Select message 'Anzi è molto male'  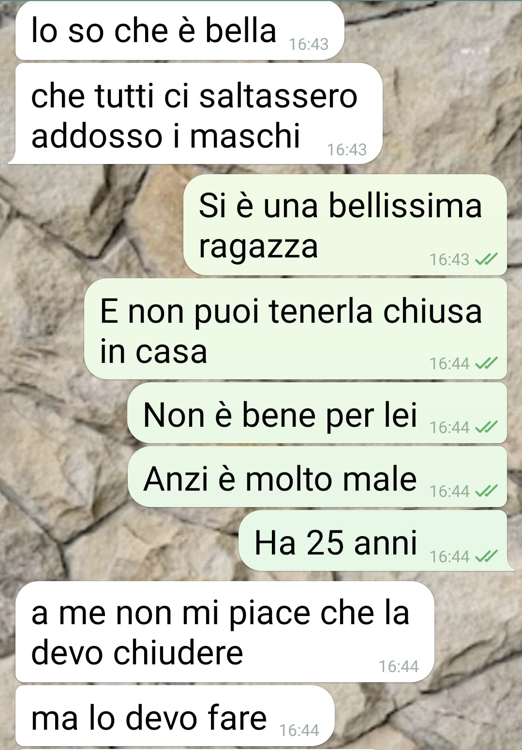(317, 477)
